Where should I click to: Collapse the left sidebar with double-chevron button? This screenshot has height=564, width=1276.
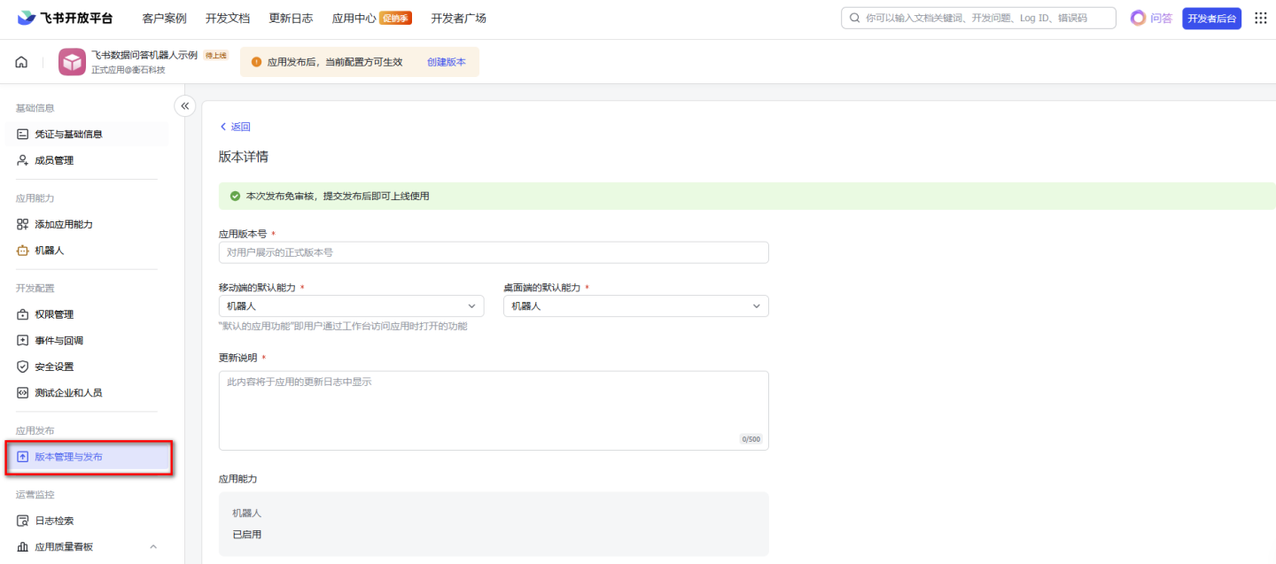[x=184, y=106]
